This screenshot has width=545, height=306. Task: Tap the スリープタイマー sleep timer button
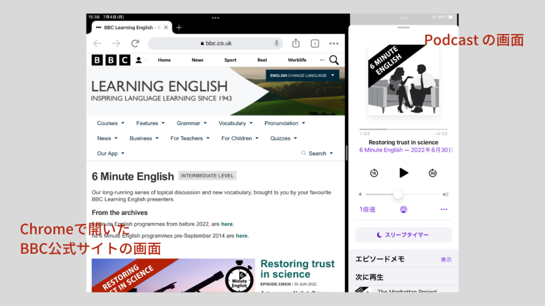pos(403,235)
